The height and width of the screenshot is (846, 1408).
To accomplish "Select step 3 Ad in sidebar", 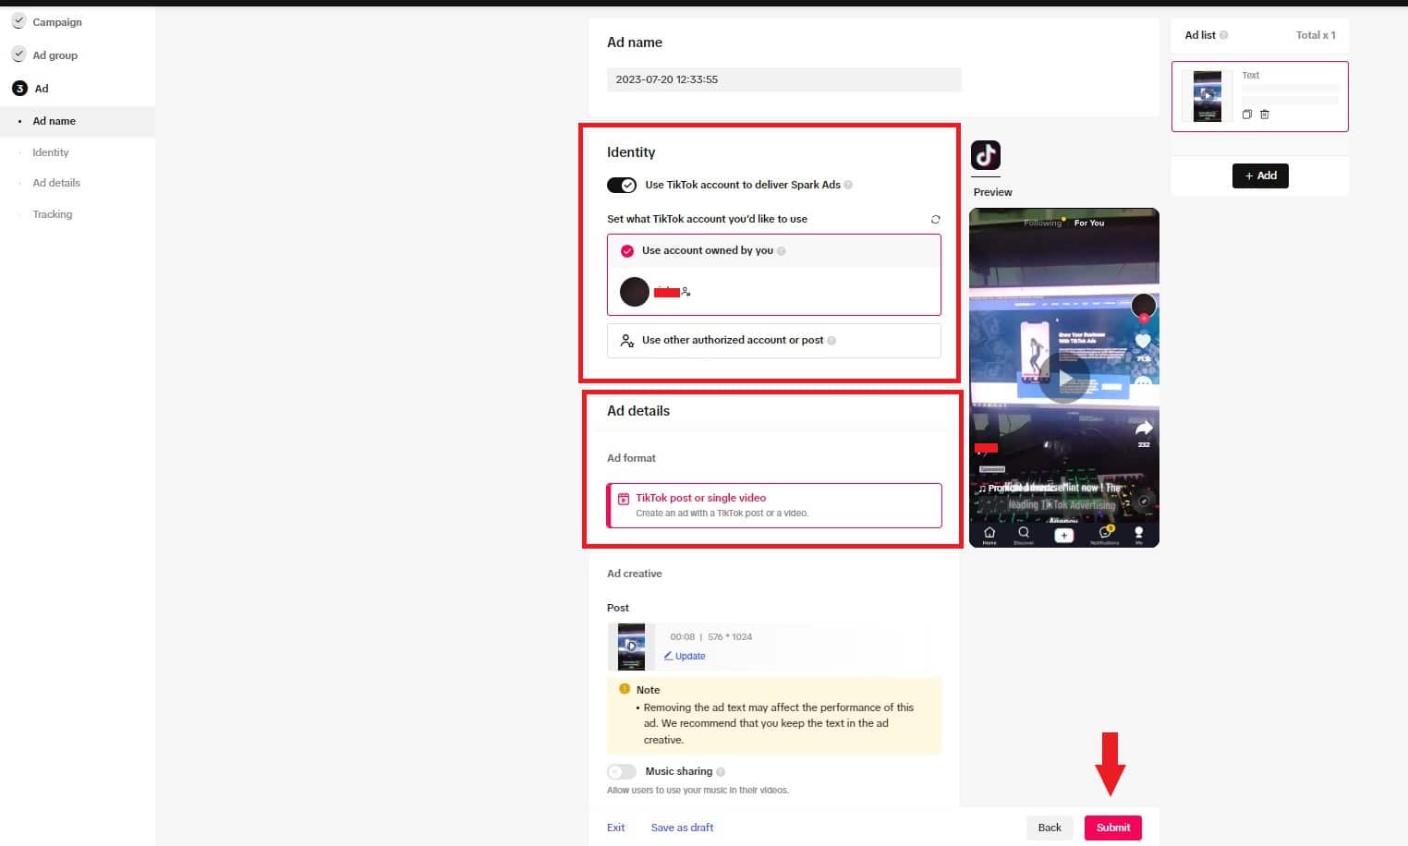I will click(30, 89).
